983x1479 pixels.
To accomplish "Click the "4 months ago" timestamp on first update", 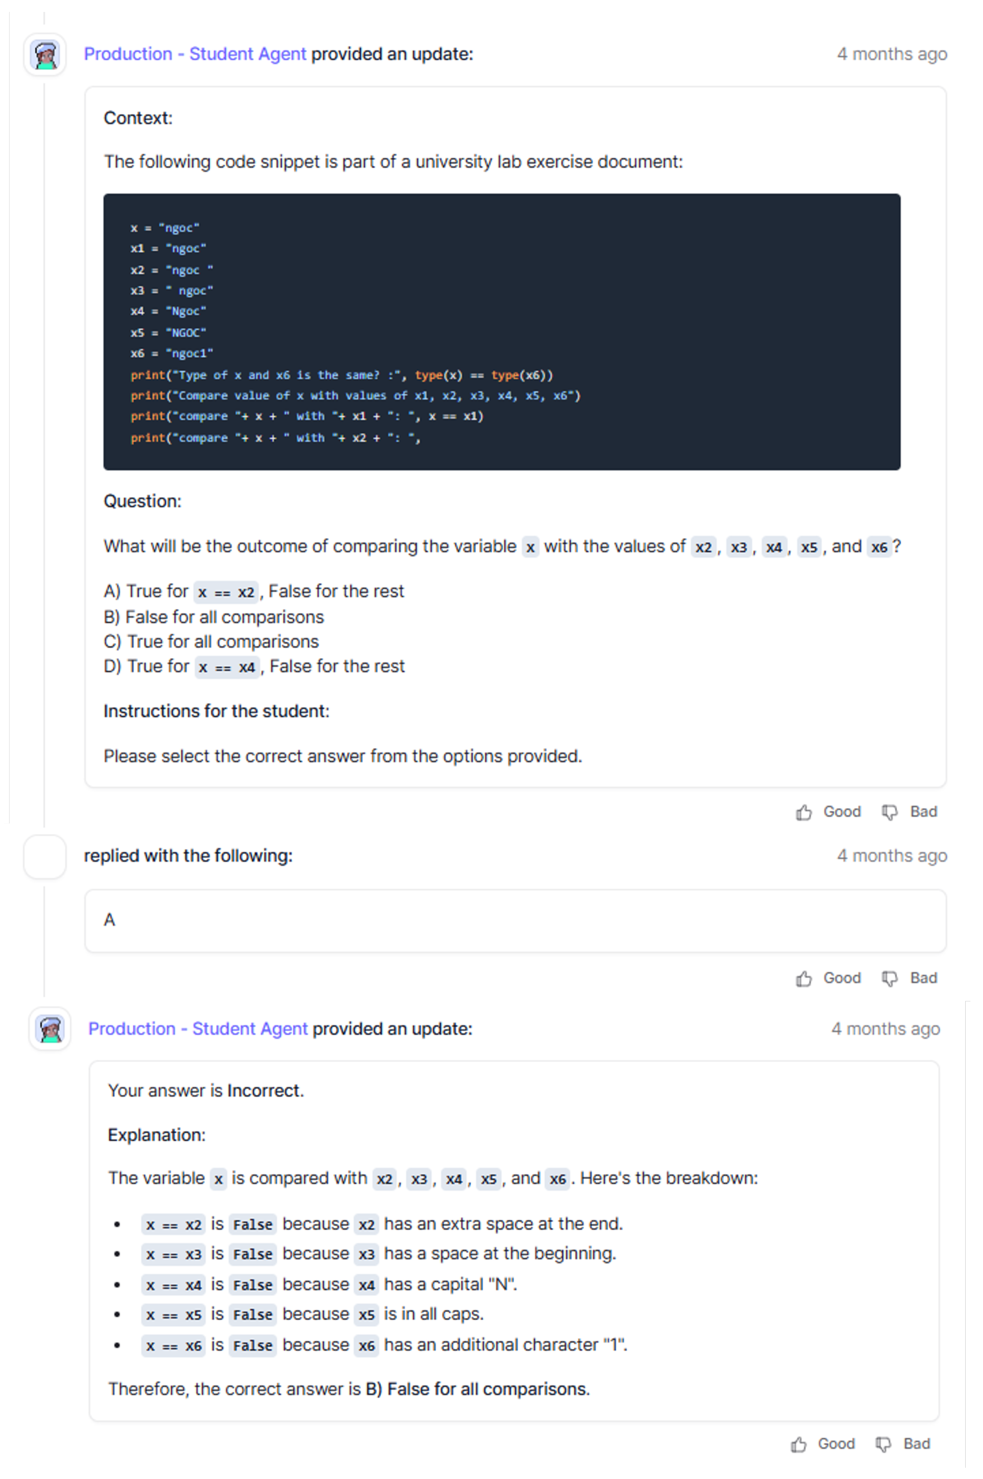I will pos(891,55).
